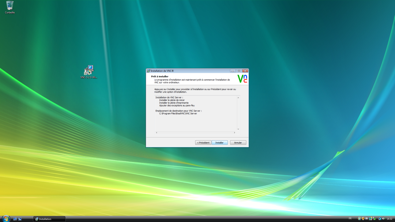The height and width of the screenshot is (222, 395).
Task: Click the summary box scroll up arrow
Action: (238, 98)
